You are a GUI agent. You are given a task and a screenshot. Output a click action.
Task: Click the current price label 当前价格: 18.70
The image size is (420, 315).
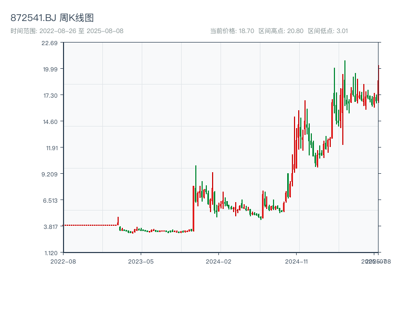point(232,31)
